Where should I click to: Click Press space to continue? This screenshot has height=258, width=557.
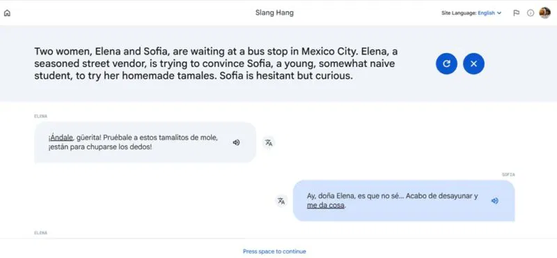tap(274, 251)
